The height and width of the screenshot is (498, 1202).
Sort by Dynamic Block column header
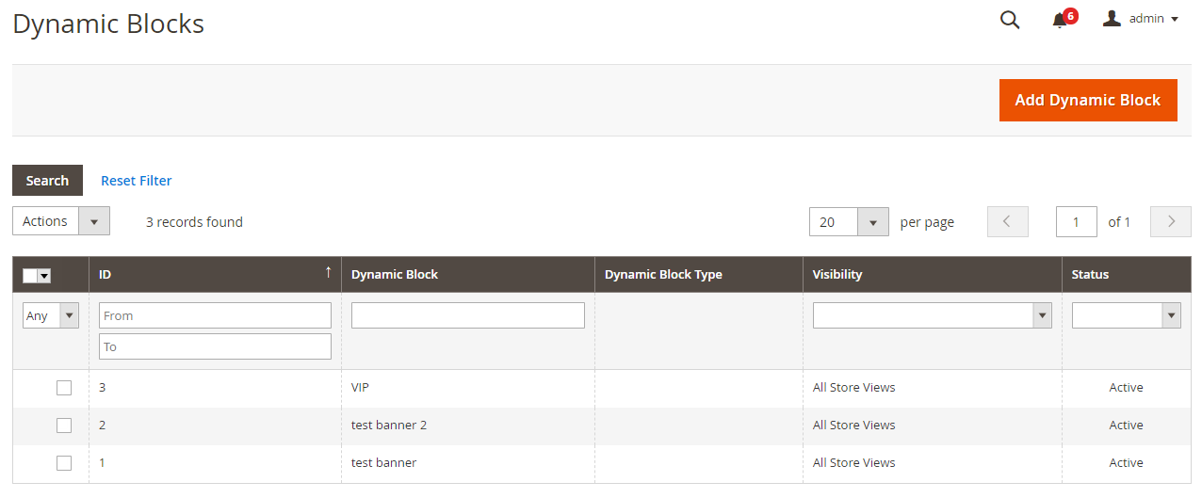395,275
